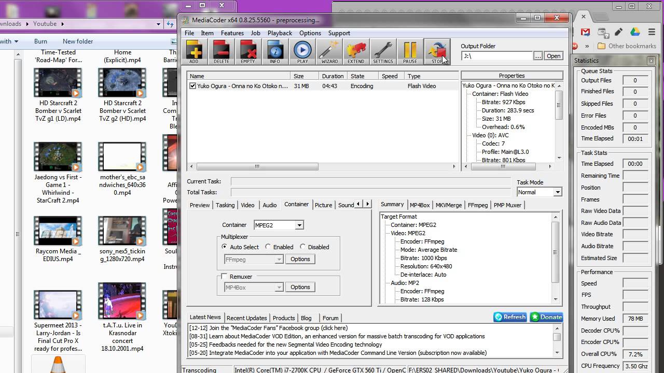Switch to the Video tab
The height and width of the screenshot is (373, 664).
pyautogui.click(x=247, y=205)
